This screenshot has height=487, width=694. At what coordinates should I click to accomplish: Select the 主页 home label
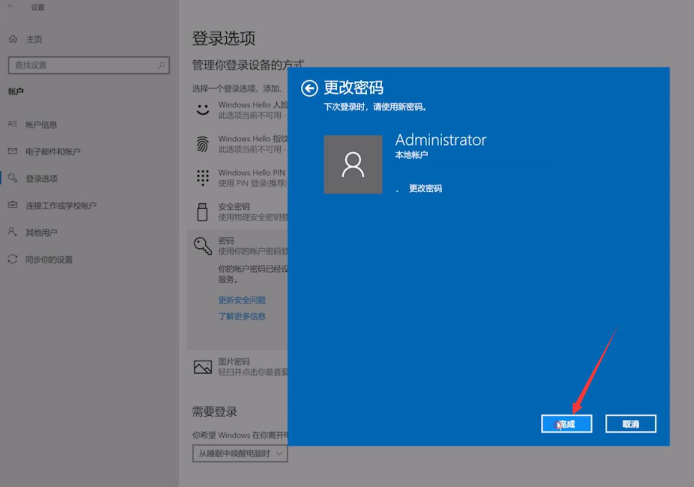tap(34, 39)
